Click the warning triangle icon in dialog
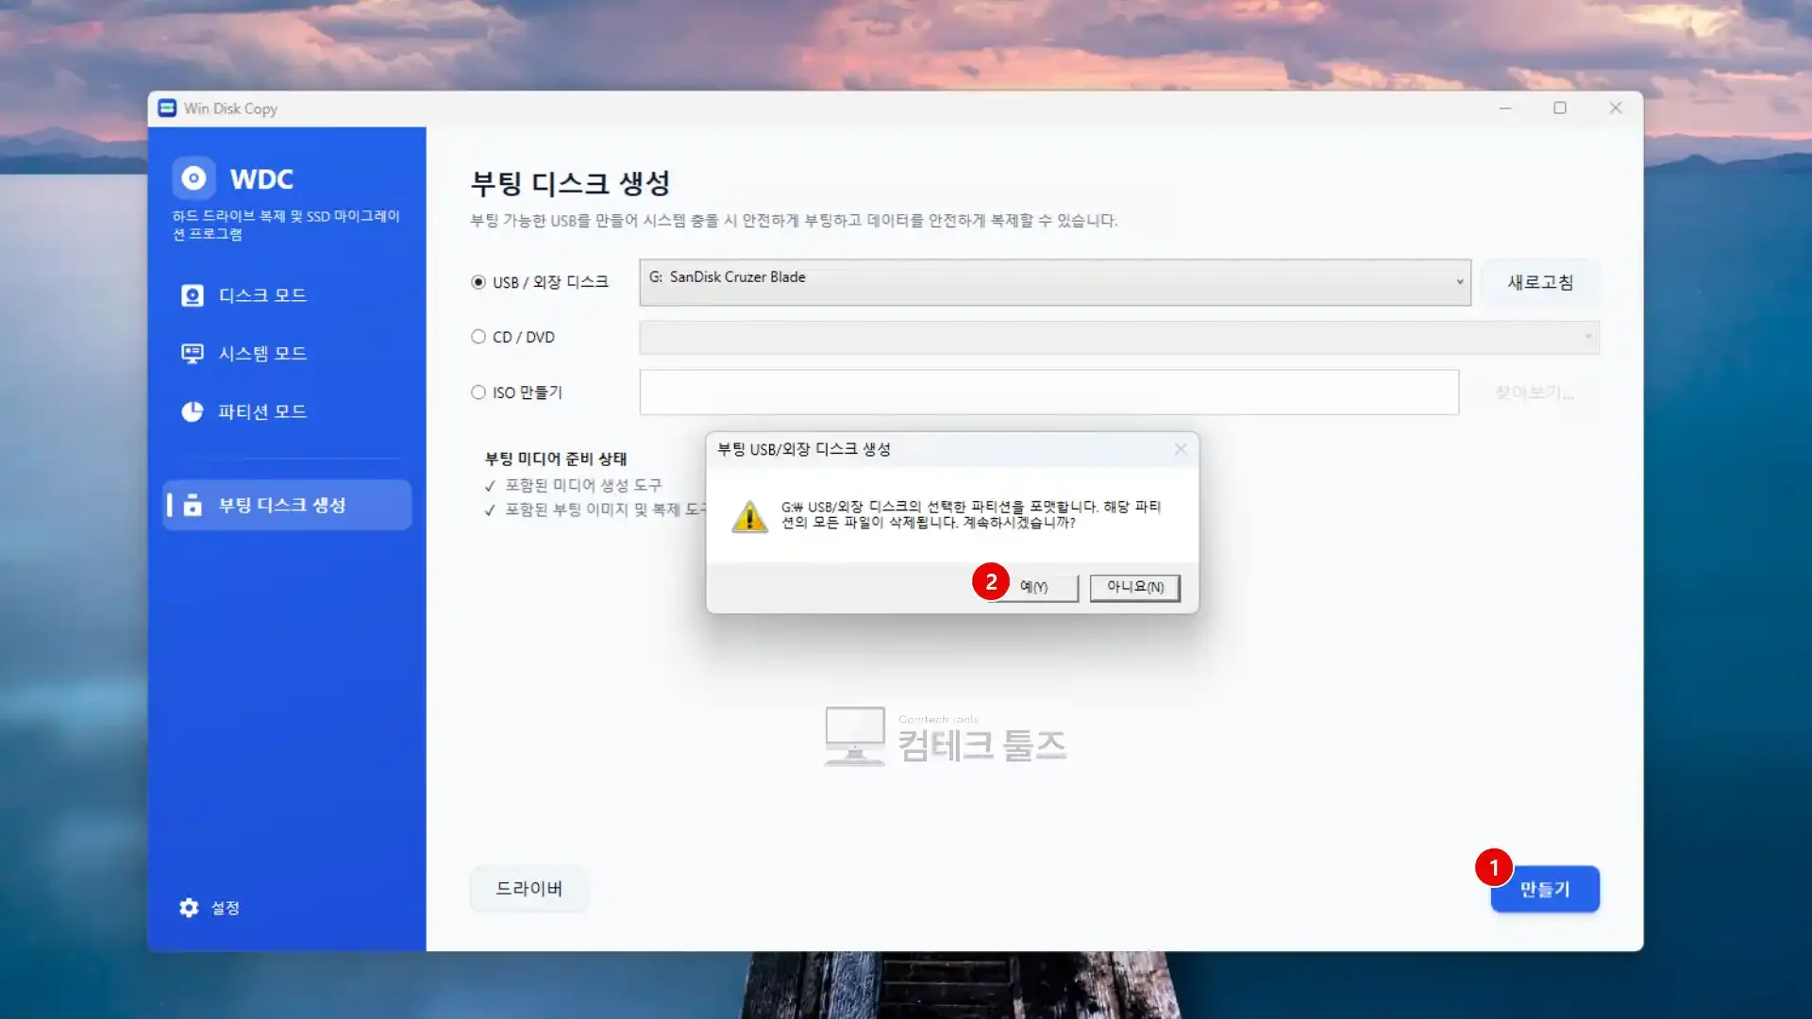 click(750, 516)
